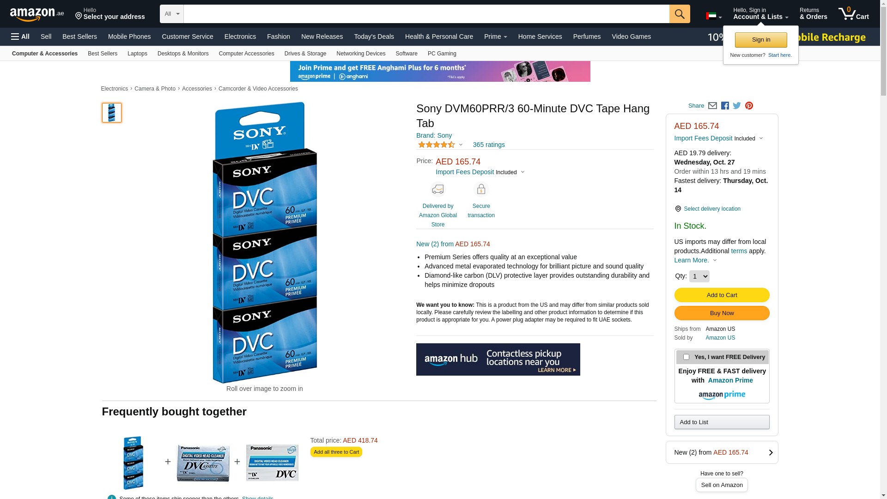Viewport: 887px width, 499px height.
Task: Share product via email icon
Action: point(712,106)
